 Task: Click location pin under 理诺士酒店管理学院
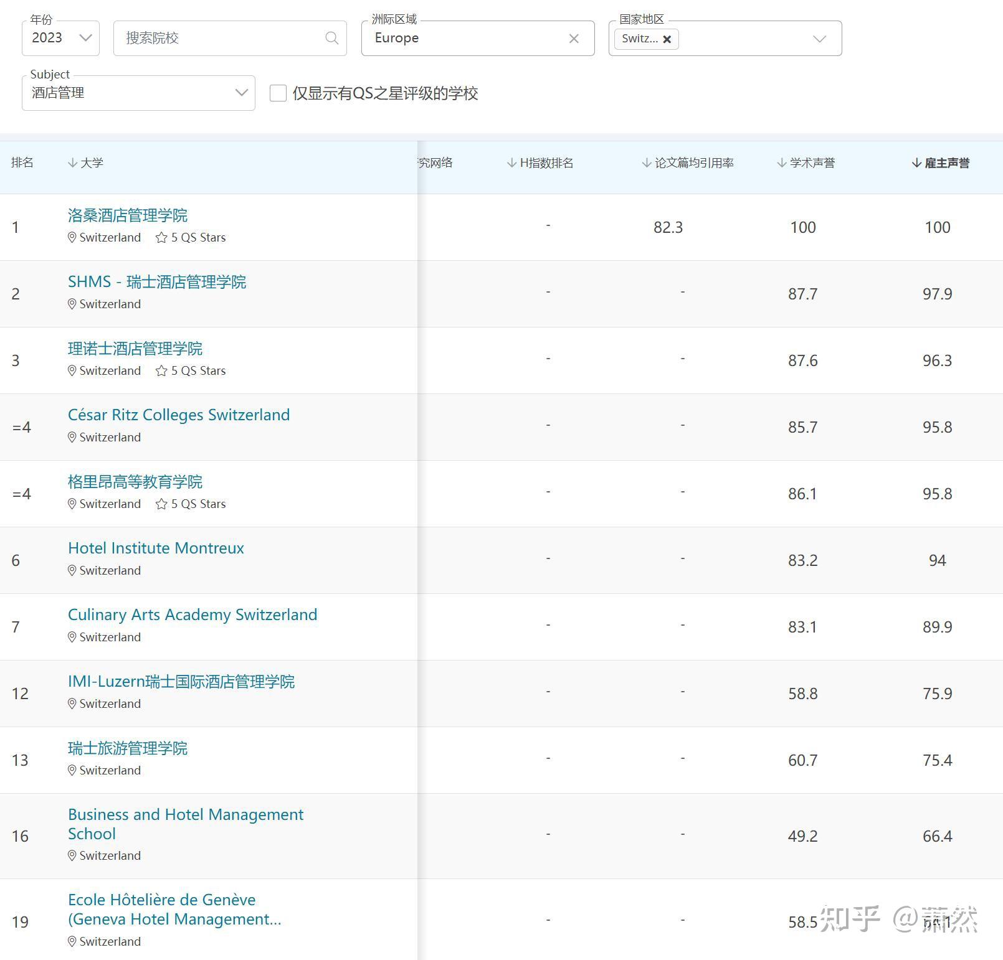72,370
